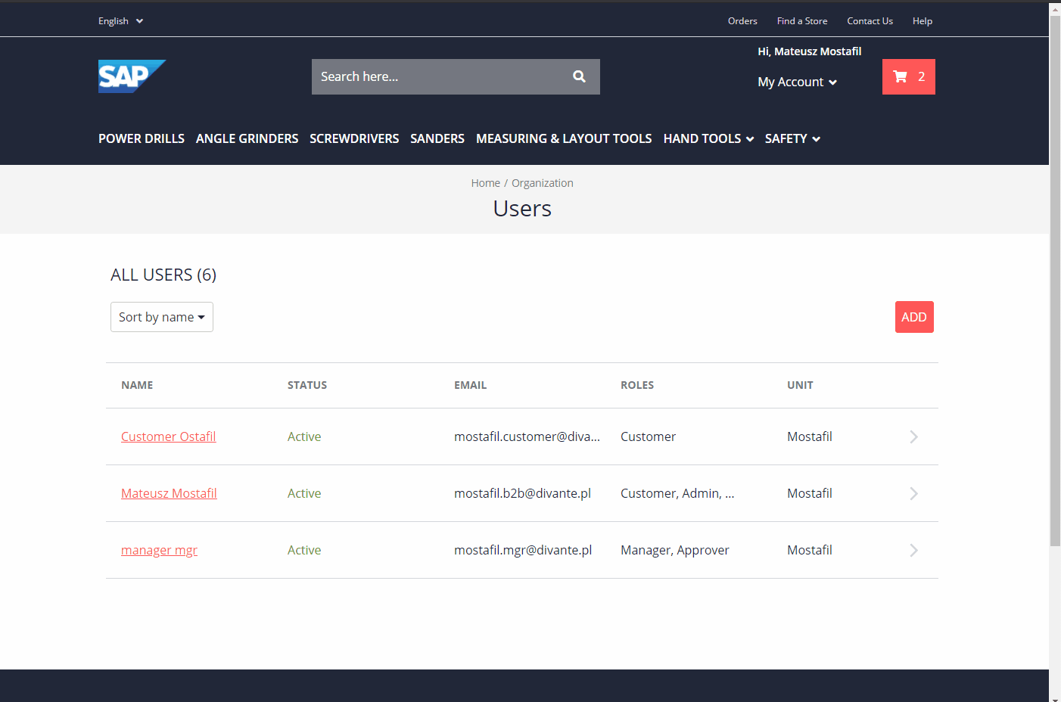Open Find a Store link
This screenshot has height=702, width=1061.
(x=802, y=21)
